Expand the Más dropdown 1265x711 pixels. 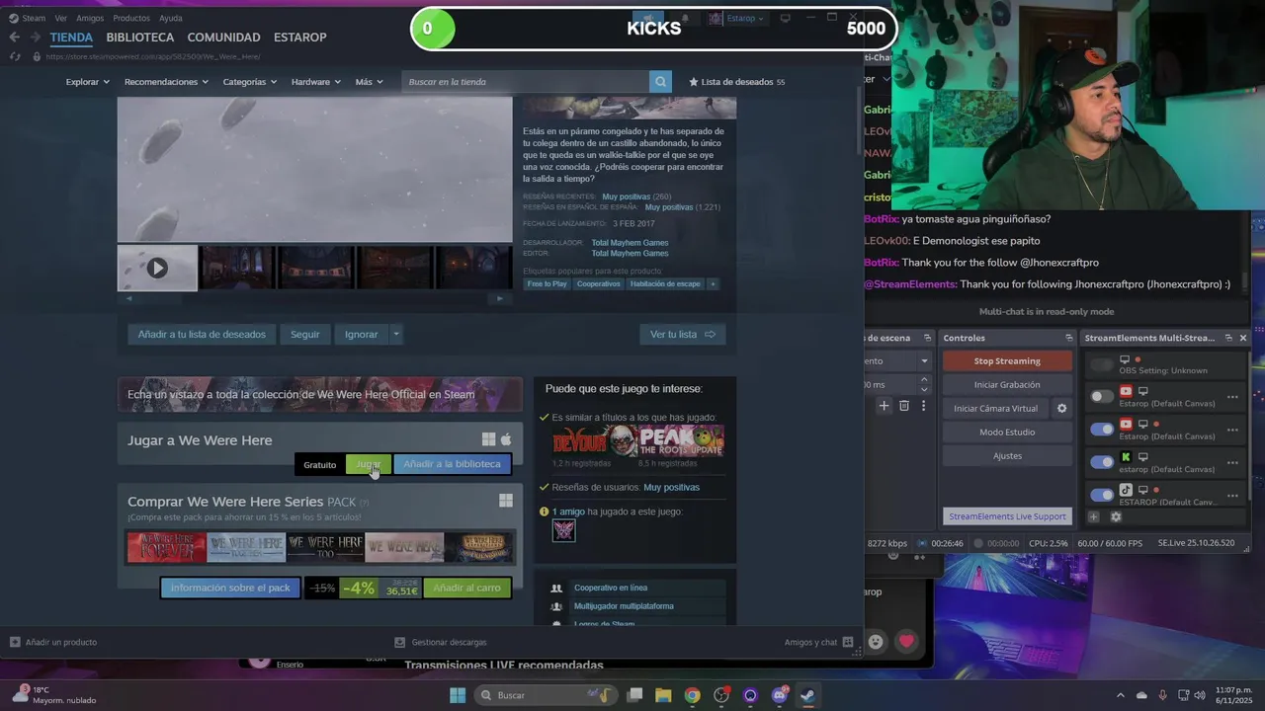tap(370, 82)
